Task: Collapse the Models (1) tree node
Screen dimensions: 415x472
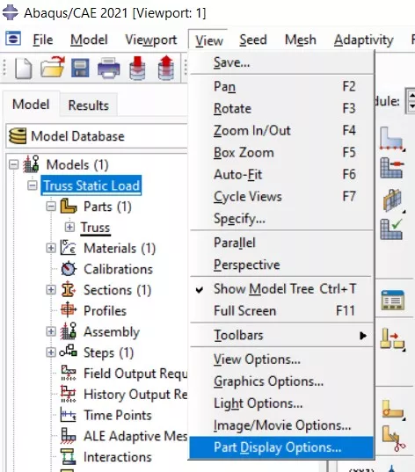Action: point(13,164)
